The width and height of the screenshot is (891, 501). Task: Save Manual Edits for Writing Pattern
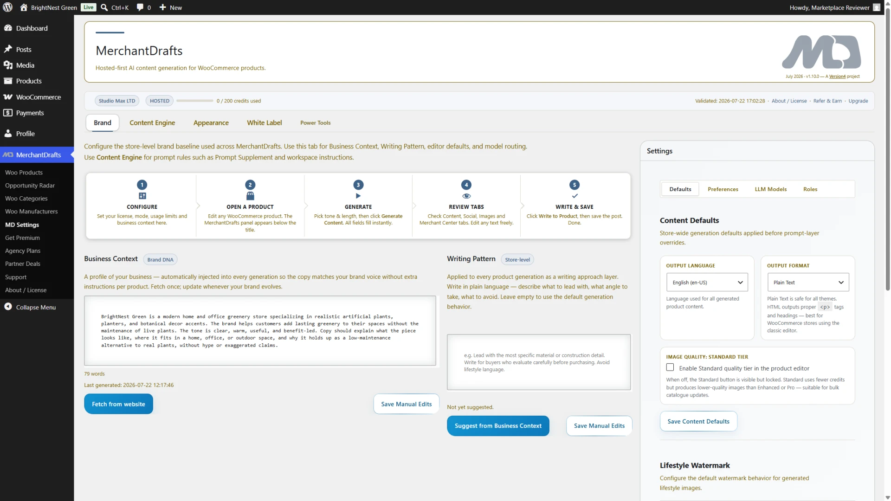point(599,426)
